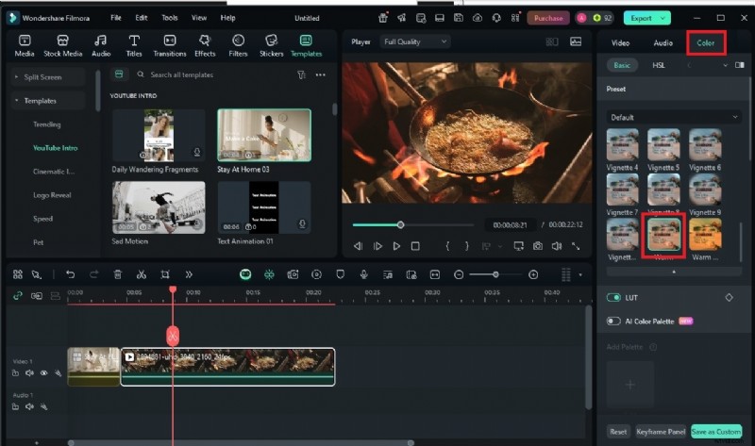Open the Tools menu

[169, 18]
